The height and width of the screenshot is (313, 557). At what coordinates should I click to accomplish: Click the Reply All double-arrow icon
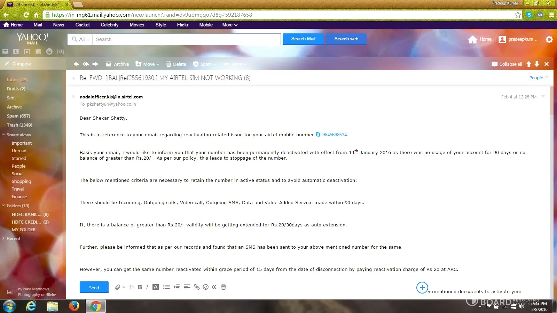tap(86, 64)
